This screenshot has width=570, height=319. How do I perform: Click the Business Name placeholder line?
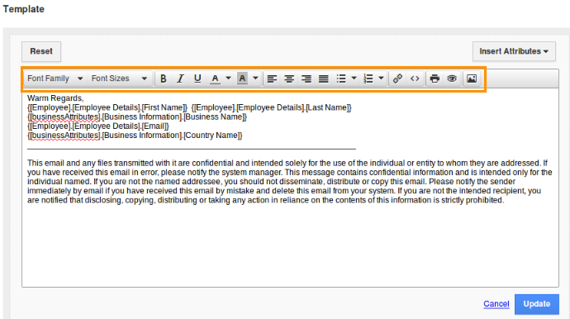click(x=137, y=117)
